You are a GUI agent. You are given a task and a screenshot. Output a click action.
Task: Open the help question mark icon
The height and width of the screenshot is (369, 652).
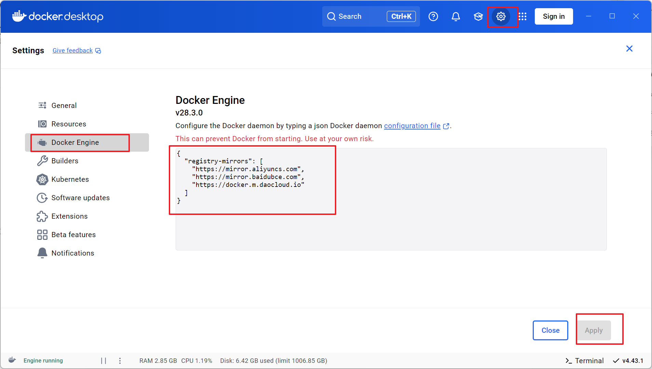click(x=433, y=16)
